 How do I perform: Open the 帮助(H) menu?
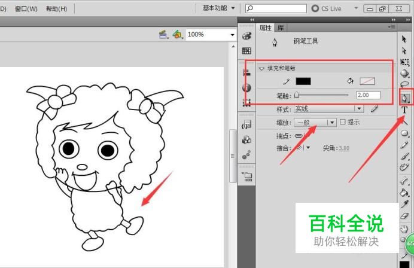click(56, 9)
